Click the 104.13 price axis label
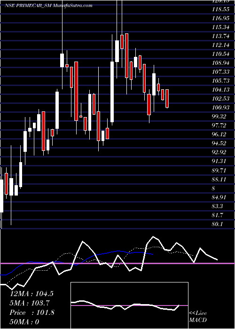The height and width of the screenshot is (329, 235). coord(220,90)
